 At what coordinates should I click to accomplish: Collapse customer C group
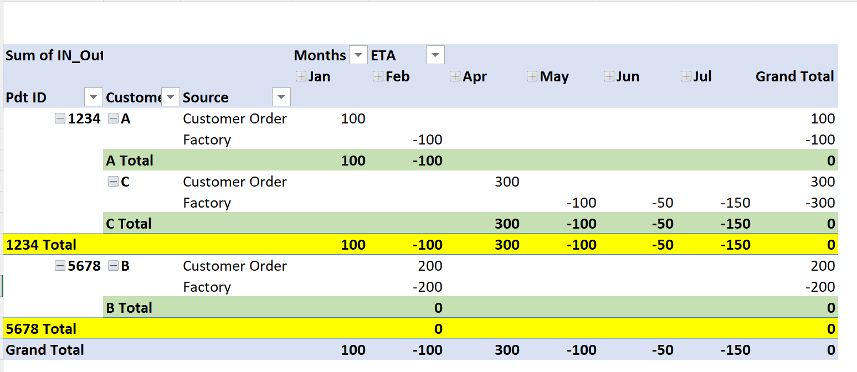pos(113,182)
